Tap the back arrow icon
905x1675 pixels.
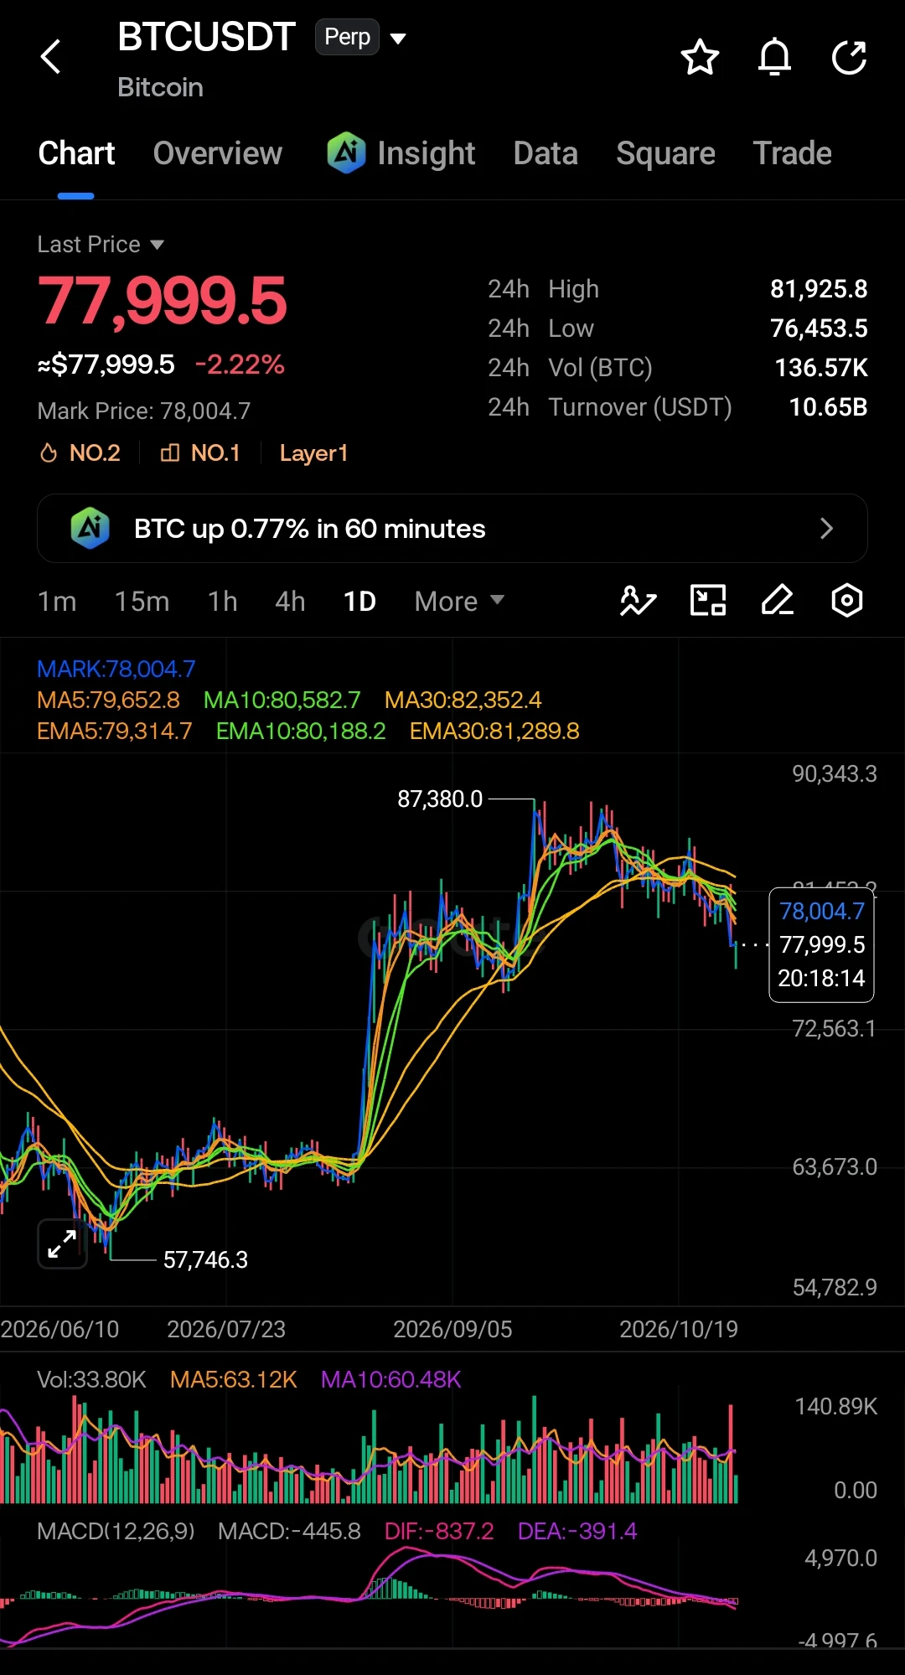[51, 57]
